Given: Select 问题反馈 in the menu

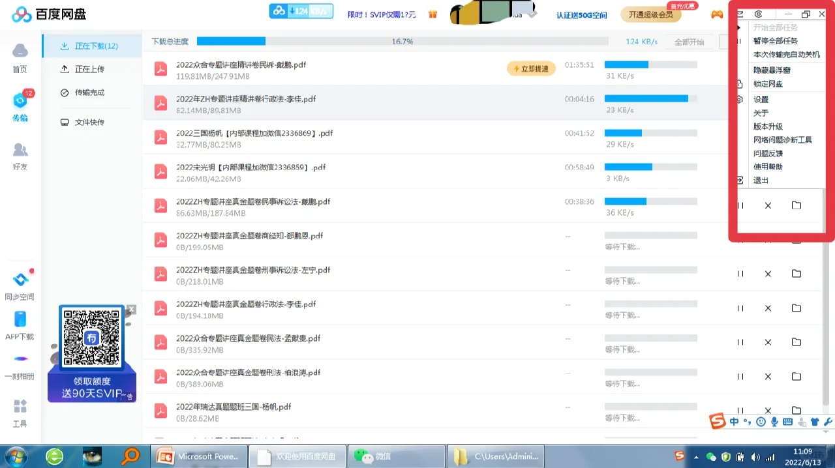Looking at the screenshot, I should click(x=768, y=154).
